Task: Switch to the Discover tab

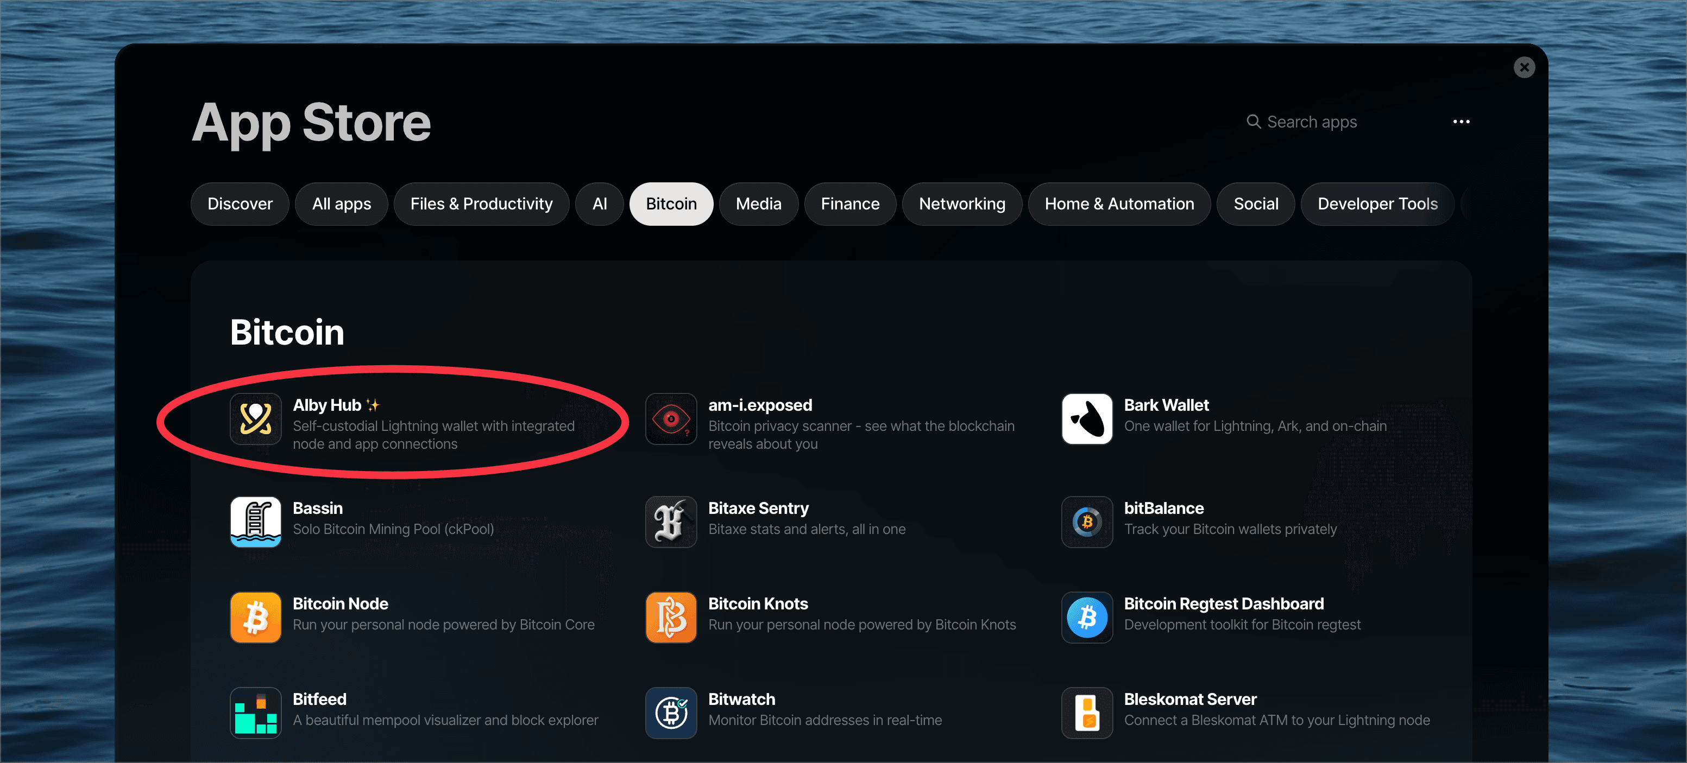Action: [240, 204]
